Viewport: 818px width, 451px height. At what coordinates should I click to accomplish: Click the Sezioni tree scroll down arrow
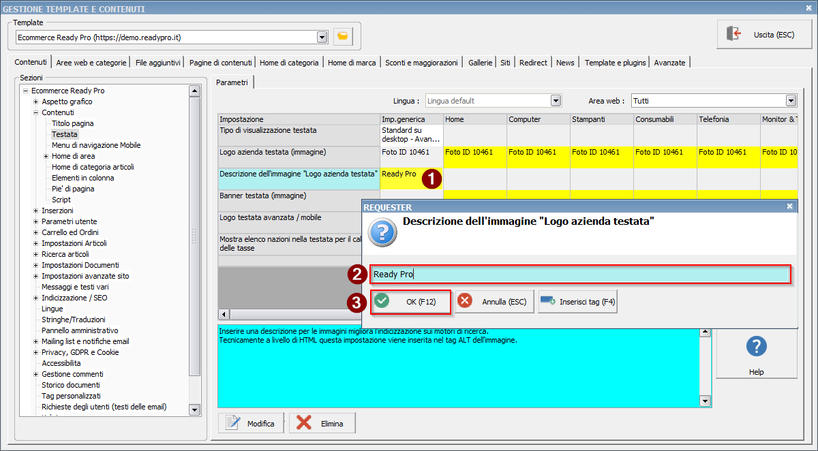point(194,409)
